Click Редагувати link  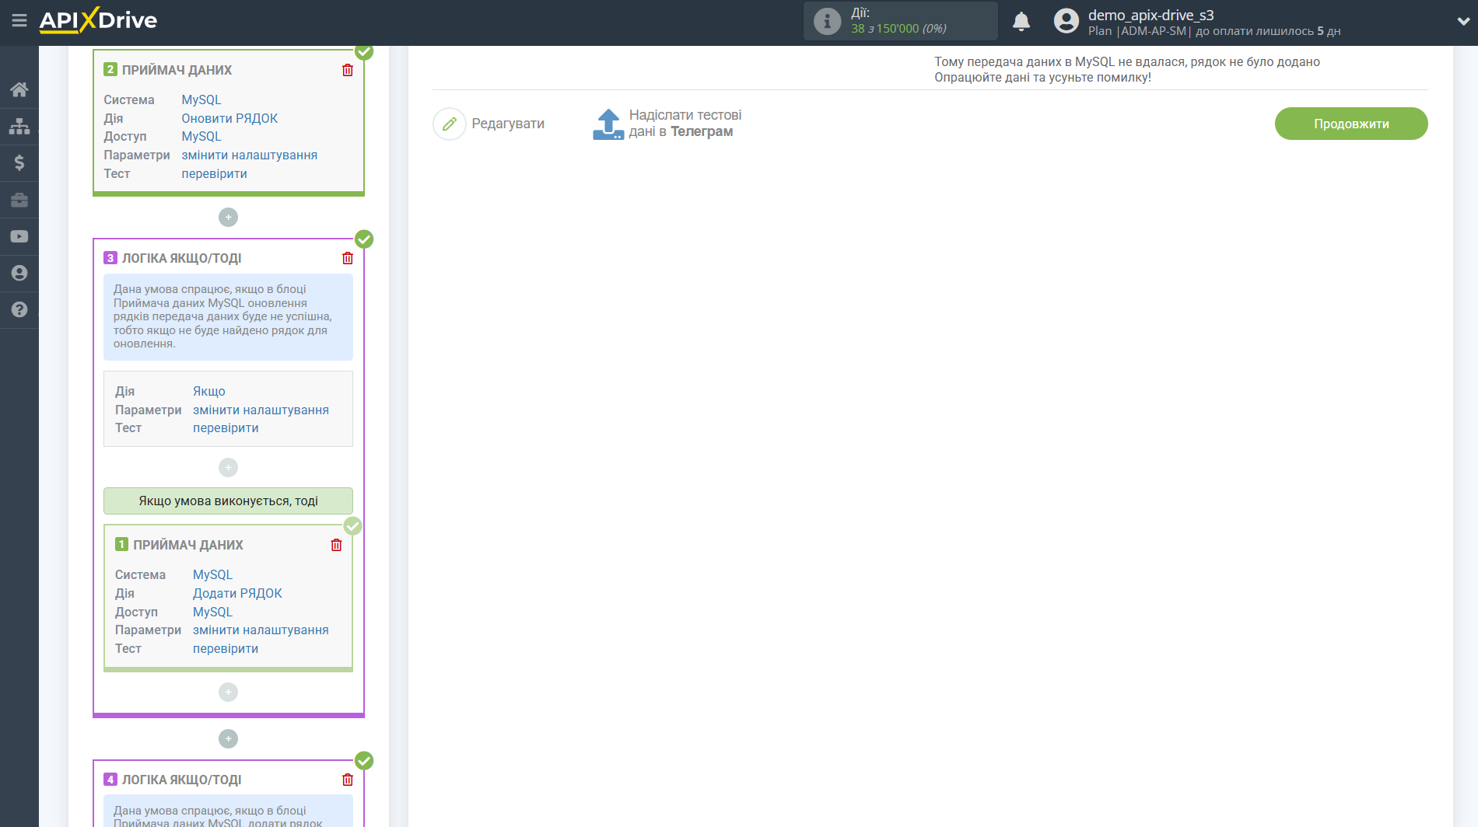508,124
